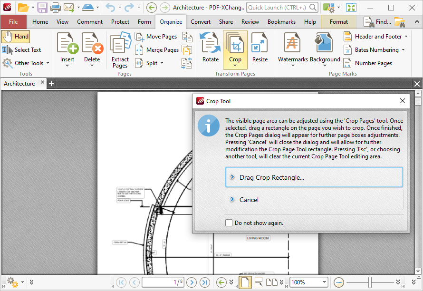Click the page number input field
The image size is (423, 291).
point(163,282)
